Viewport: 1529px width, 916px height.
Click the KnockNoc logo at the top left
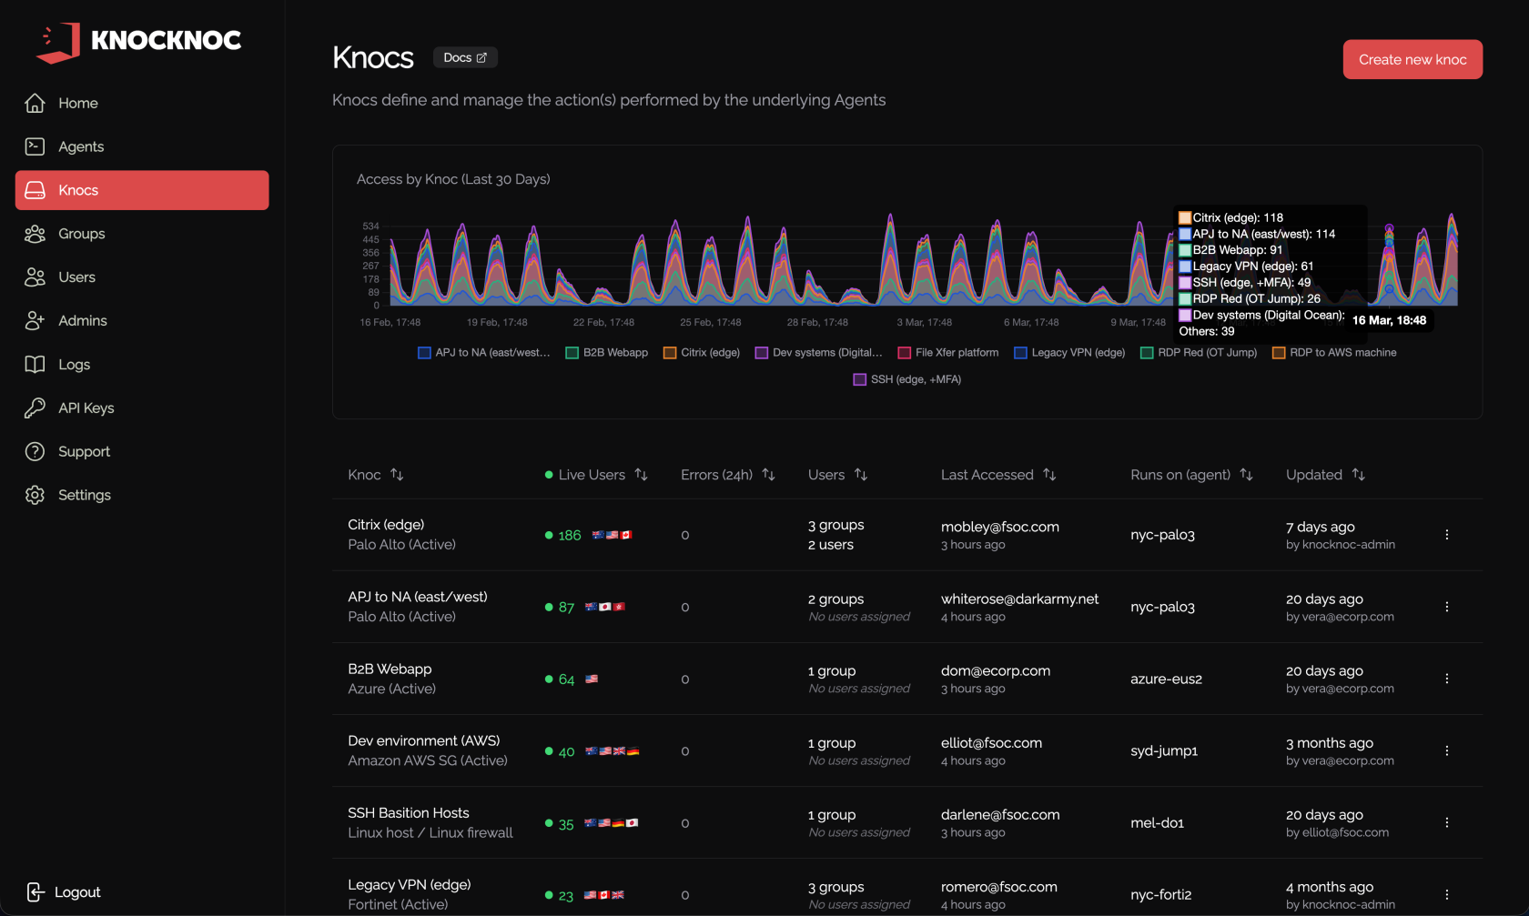point(137,41)
